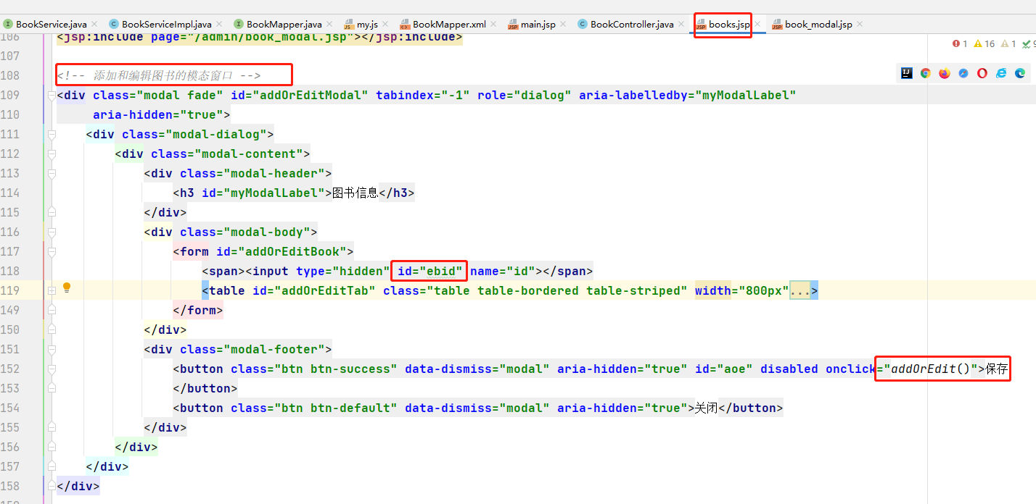Collapse the addOrEditModal div at line 109
1036x504 pixels.
click(x=52, y=95)
